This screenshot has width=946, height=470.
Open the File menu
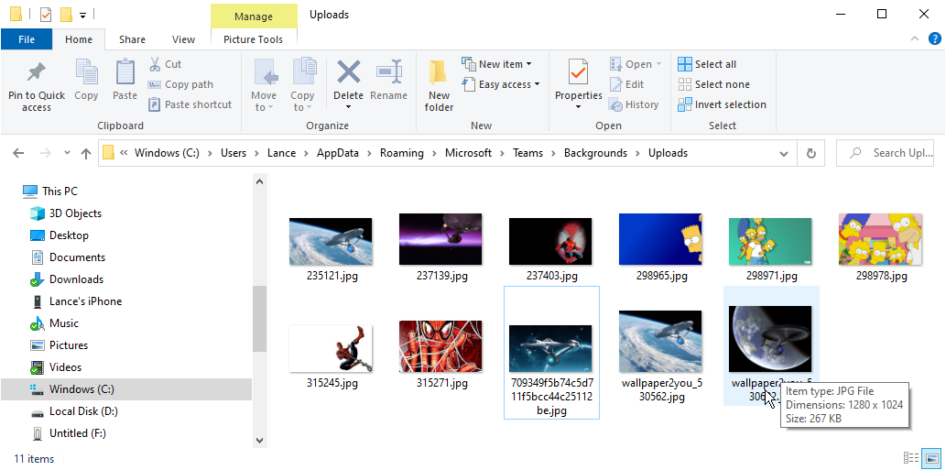[x=27, y=39]
